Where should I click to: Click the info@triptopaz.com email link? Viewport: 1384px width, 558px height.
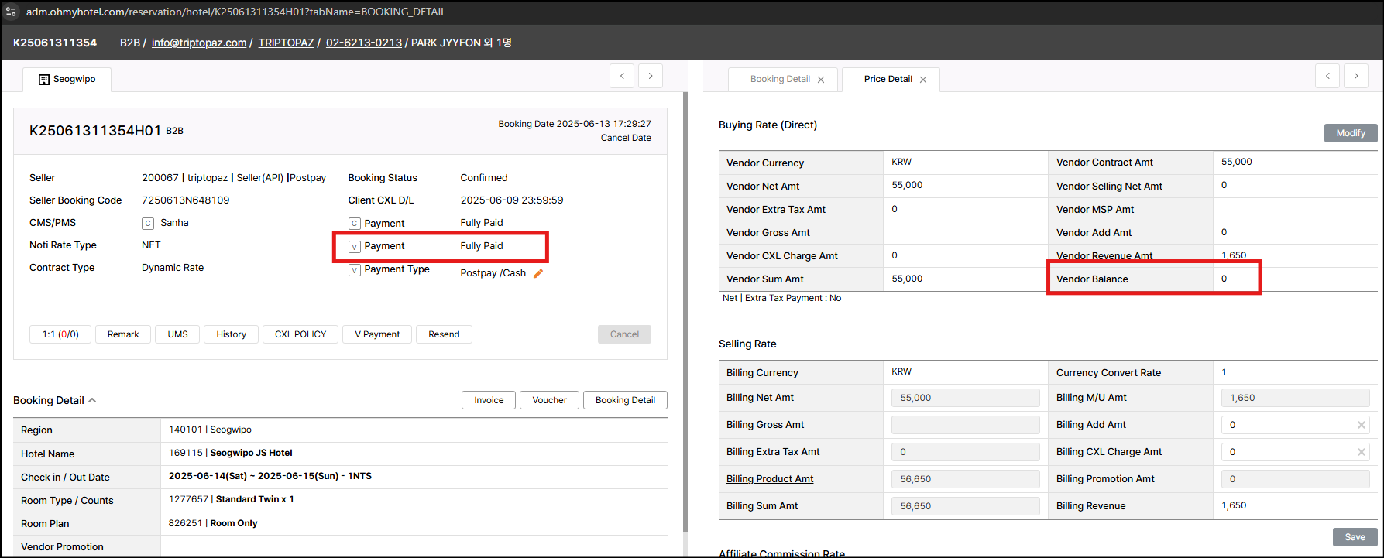tap(199, 43)
